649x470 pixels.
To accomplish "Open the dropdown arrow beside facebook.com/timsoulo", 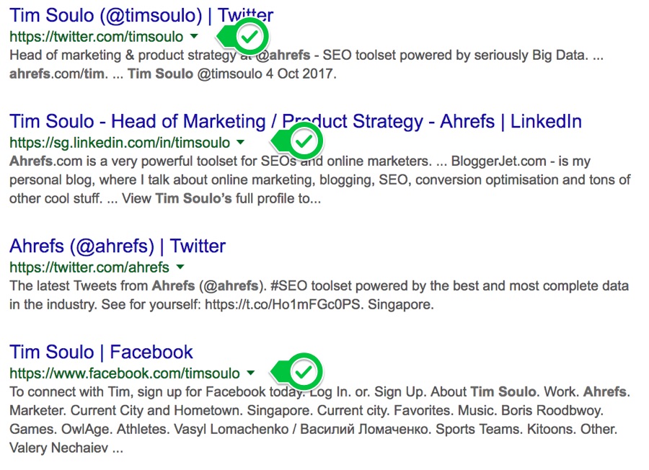I will 250,373.
